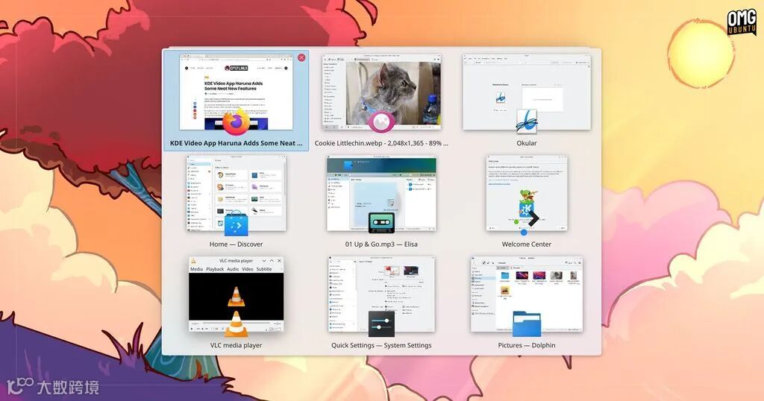764x401 pixels.
Task: Select the cat photo window preview
Action: [x=381, y=92]
